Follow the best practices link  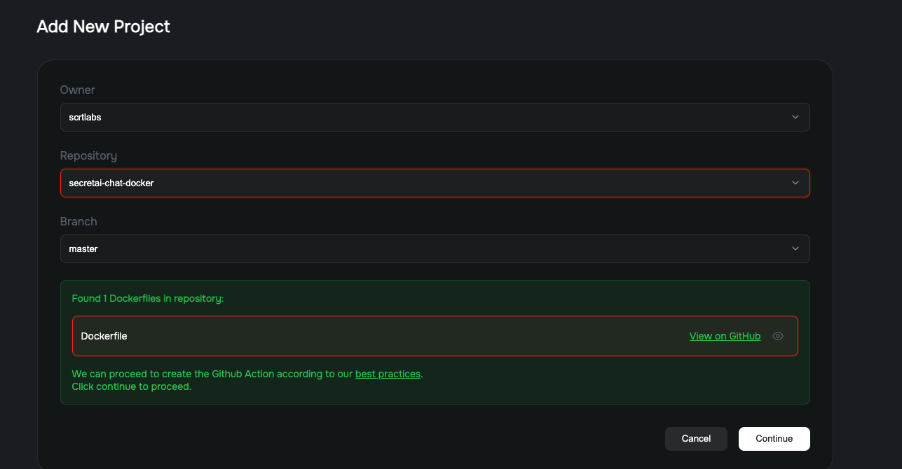click(x=388, y=374)
